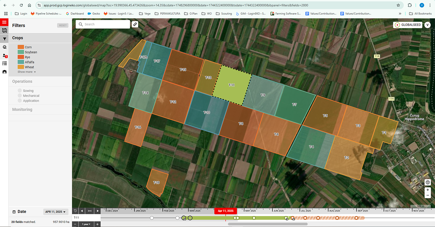The width and height of the screenshot is (435, 227).
Task: Open the 1 year range dropdown
Action: tap(86, 224)
